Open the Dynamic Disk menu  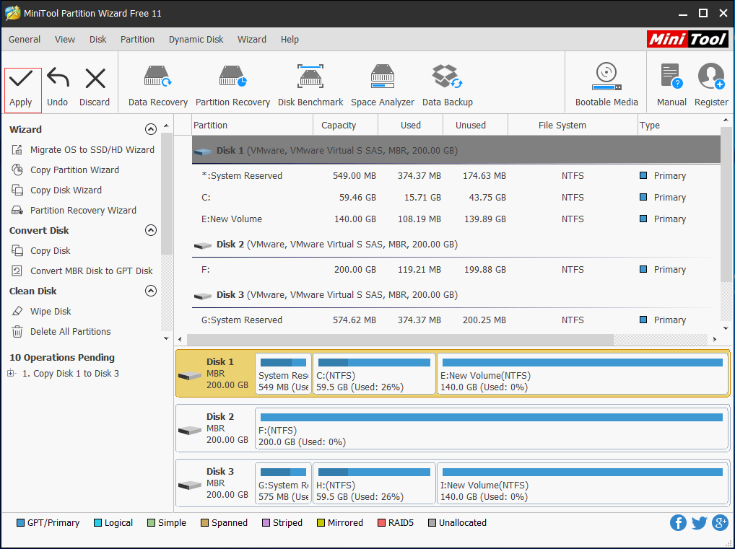pyautogui.click(x=196, y=40)
